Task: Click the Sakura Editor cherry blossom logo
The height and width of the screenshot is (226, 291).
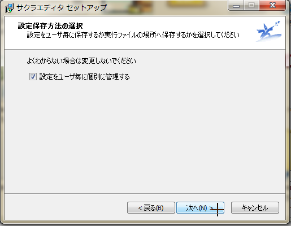Action: coord(269,31)
